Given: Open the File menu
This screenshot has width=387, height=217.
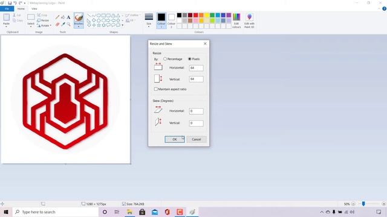Looking at the screenshot, I should tap(7, 8).
